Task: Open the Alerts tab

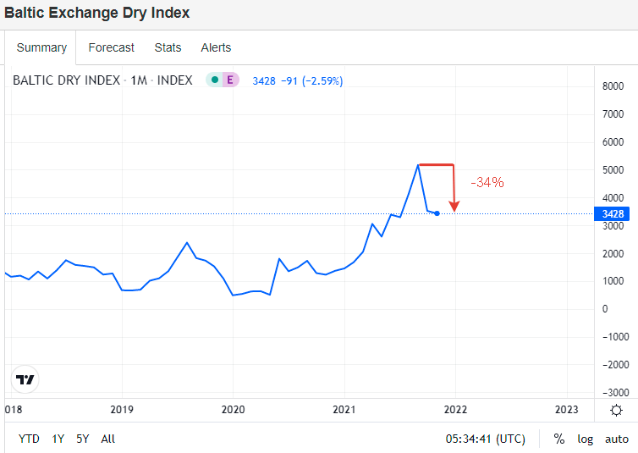Action: point(216,47)
